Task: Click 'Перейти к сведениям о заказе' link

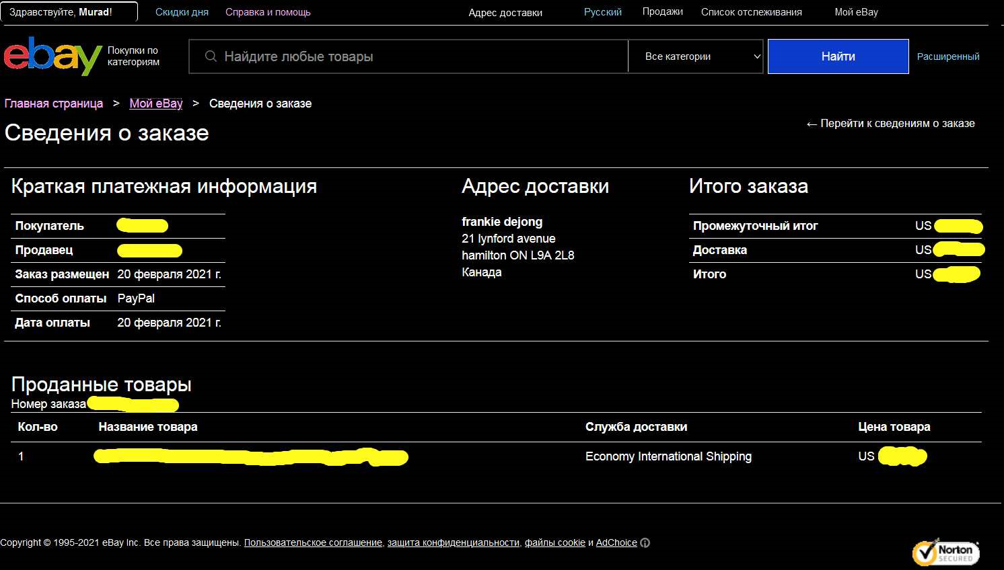Action: click(x=890, y=124)
